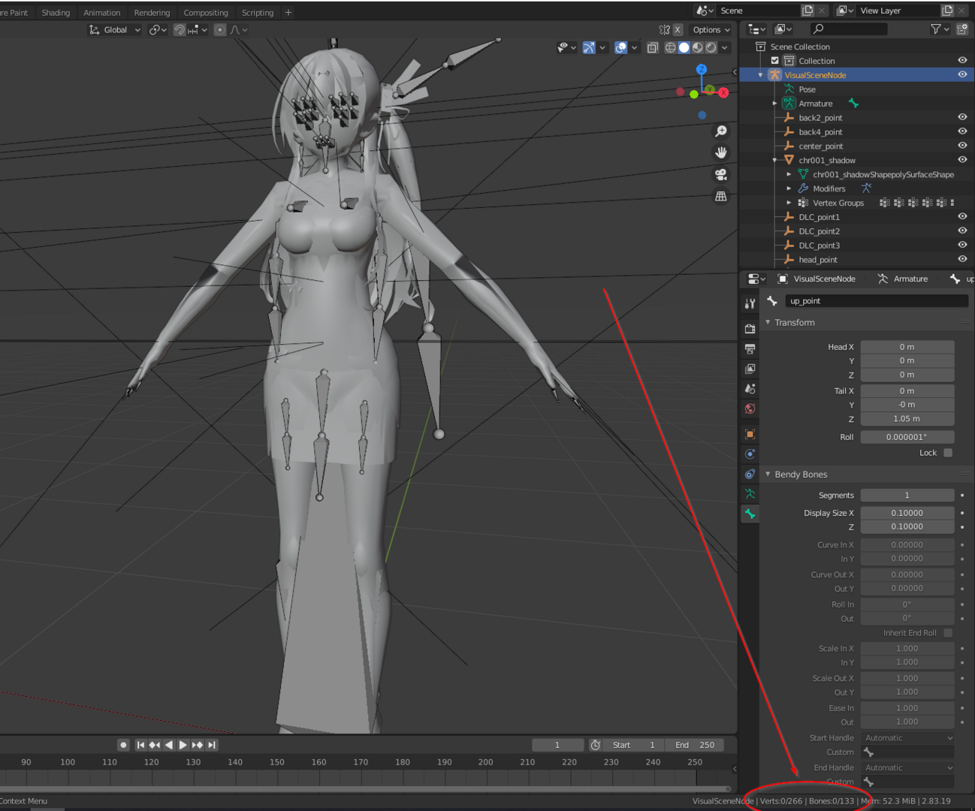Add a new workspace with plus tab
This screenshot has width=975, height=811.
click(288, 13)
